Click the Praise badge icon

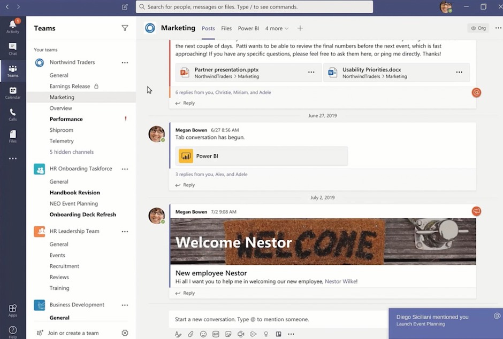(266, 334)
